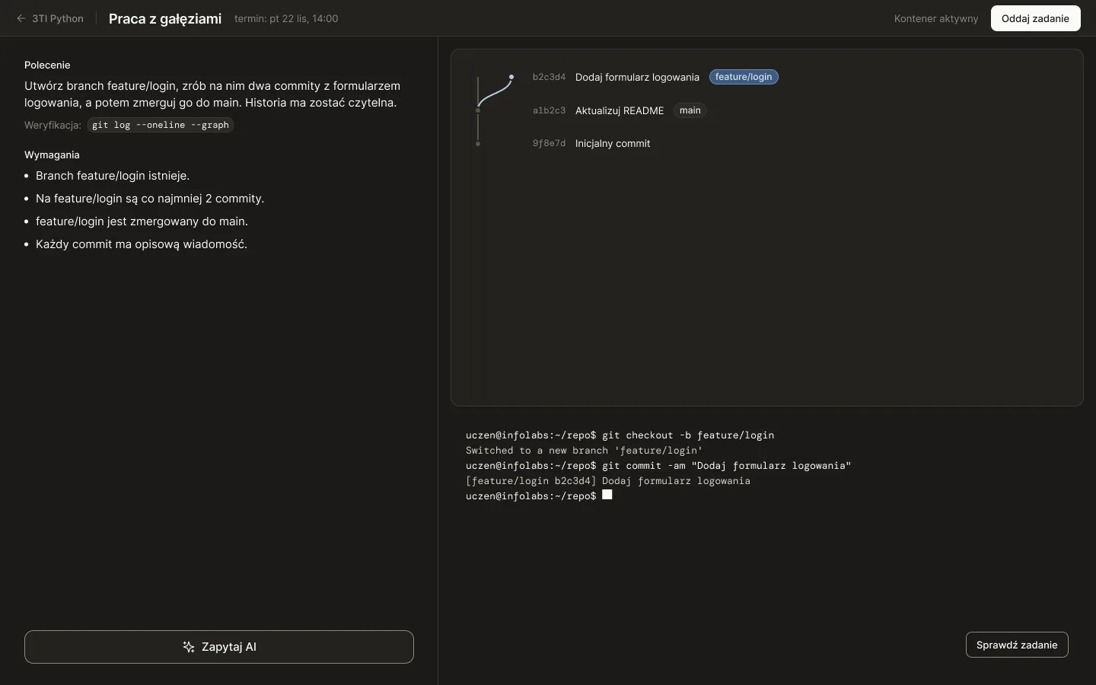Click the graph node for Inicjalny commit

click(478, 144)
